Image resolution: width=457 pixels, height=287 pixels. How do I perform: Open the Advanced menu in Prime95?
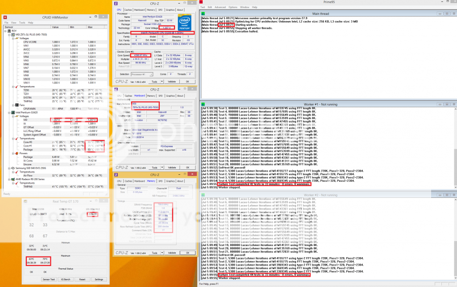[x=220, y=7]
